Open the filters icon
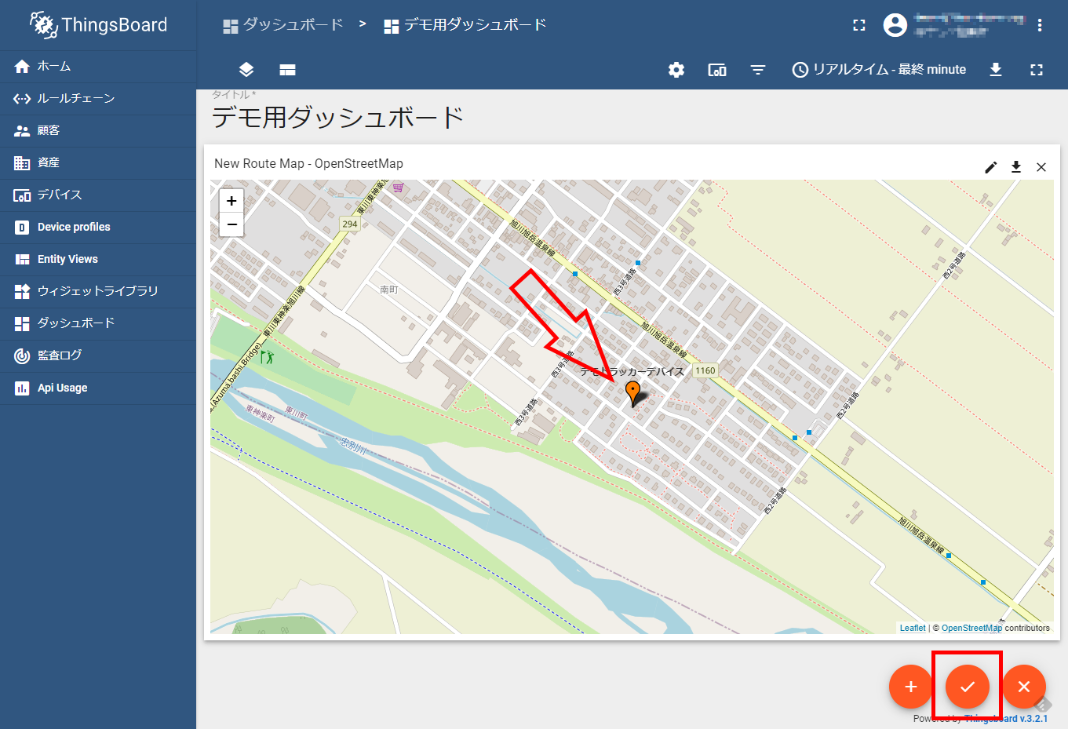This screenshot has width=1068, height=729. coord(758,70)
